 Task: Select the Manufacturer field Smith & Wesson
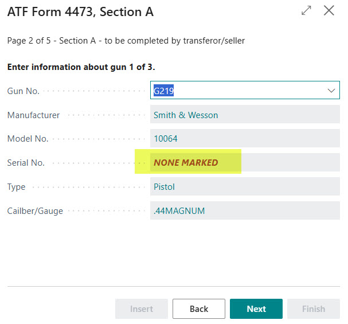[x=244, y=115]
